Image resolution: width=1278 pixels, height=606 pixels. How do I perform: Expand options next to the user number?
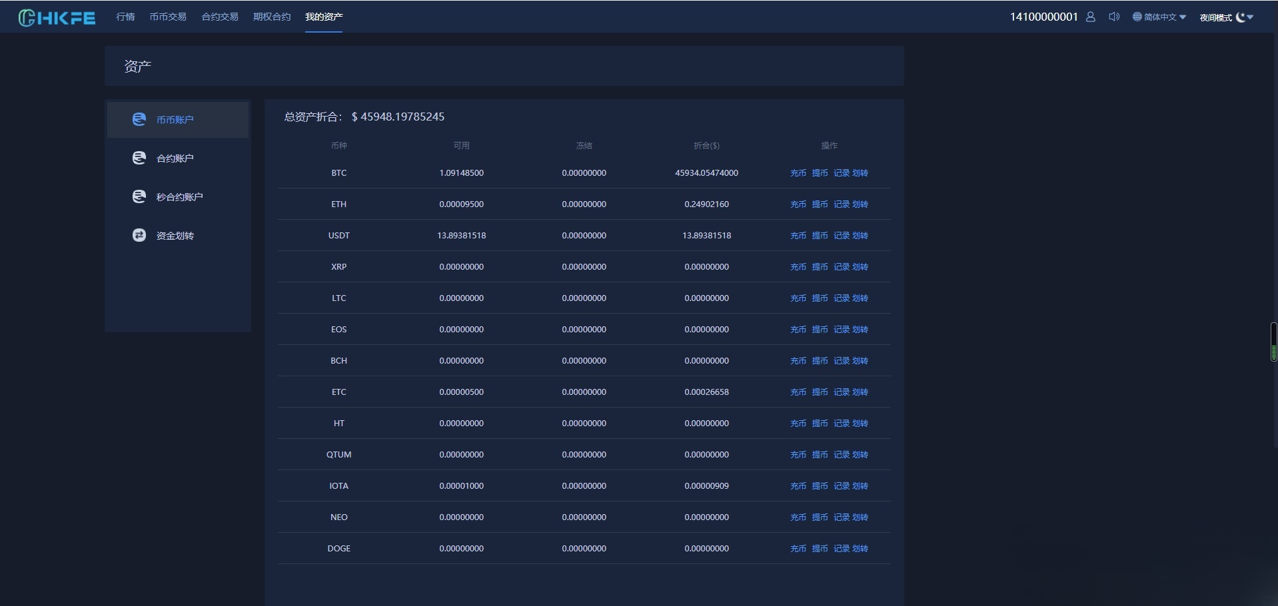click(1090, 17)
